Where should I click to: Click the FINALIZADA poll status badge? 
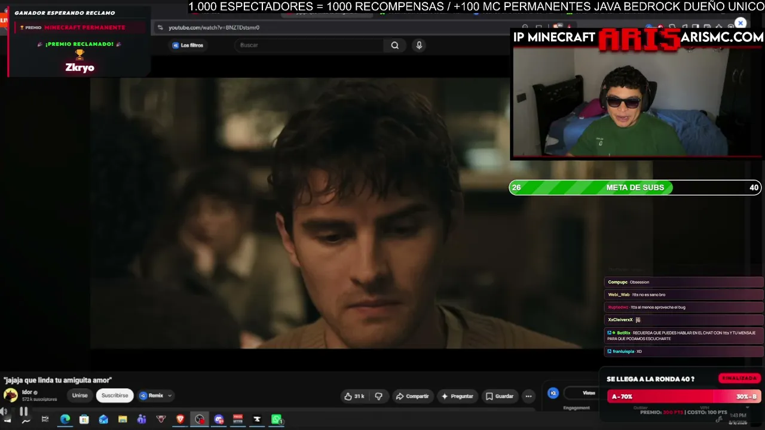click(x=739, y=378)
